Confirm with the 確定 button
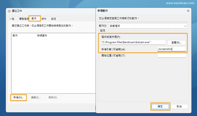The height and width of the screenshot is (116, 197). (160, 107)
